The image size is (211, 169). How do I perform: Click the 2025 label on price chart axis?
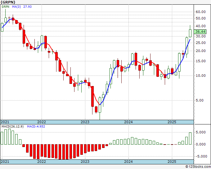pos(172,122)
